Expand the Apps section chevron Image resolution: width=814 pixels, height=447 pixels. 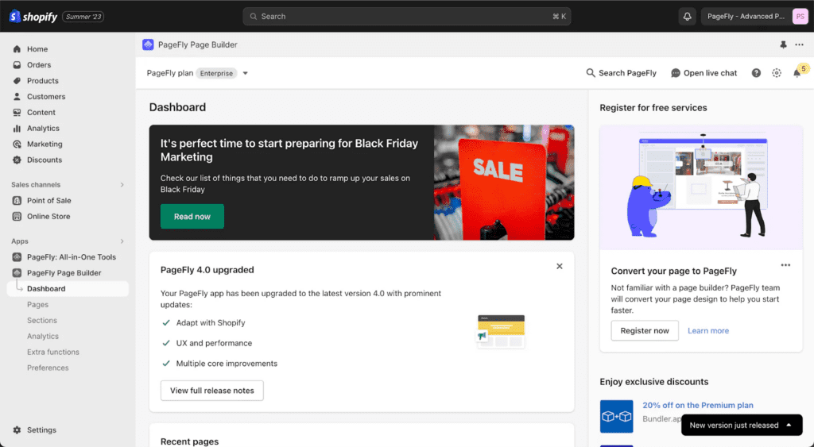(x=122, y=241)
